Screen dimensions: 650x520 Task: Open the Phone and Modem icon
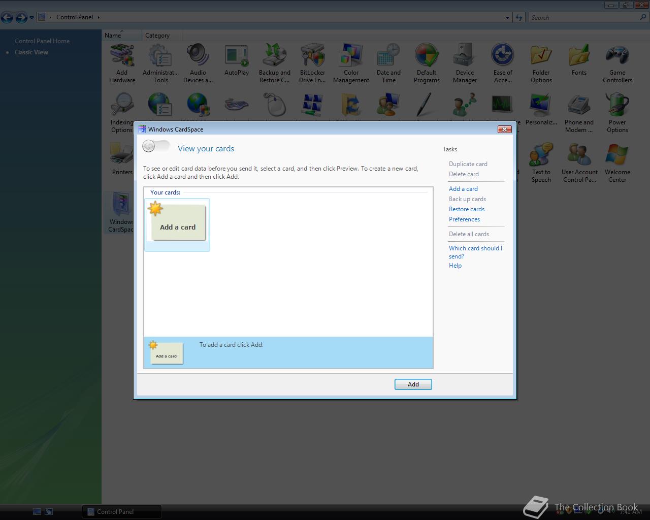[579, 113]
